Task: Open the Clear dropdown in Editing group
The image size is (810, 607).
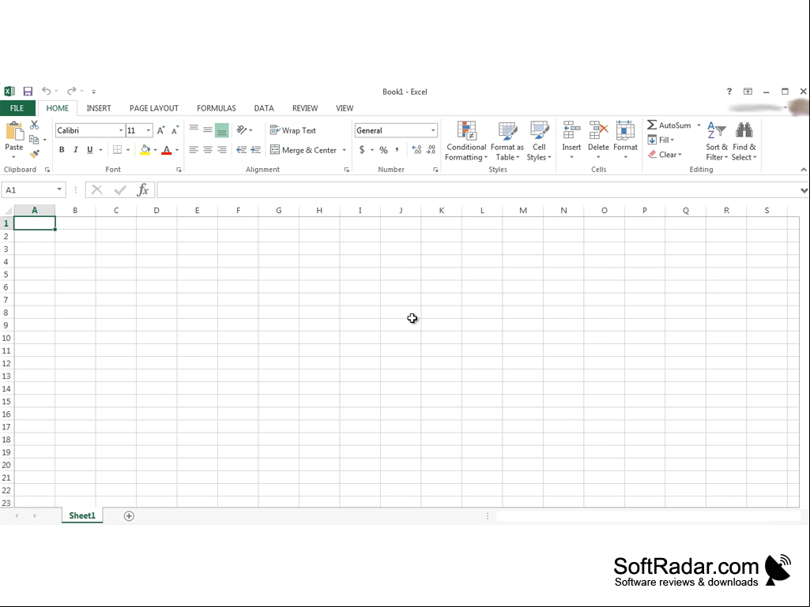Action: click(665, 155)
